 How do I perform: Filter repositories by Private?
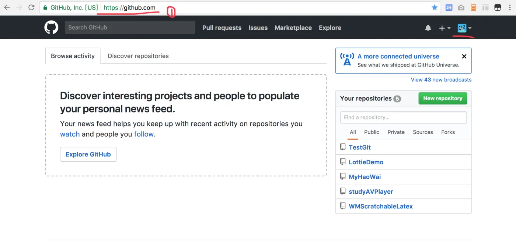click(396, 132)
